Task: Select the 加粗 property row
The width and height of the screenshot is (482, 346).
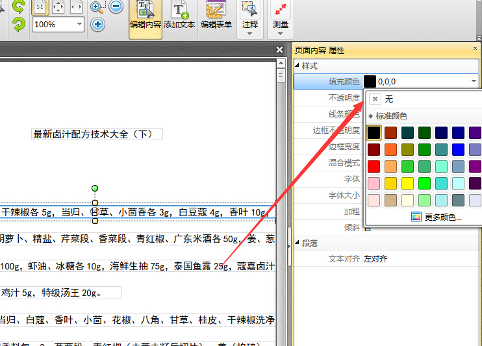Action: tap(328, 212)
